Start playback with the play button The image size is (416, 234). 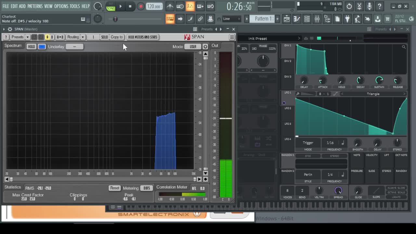click(x=121, y=6)
